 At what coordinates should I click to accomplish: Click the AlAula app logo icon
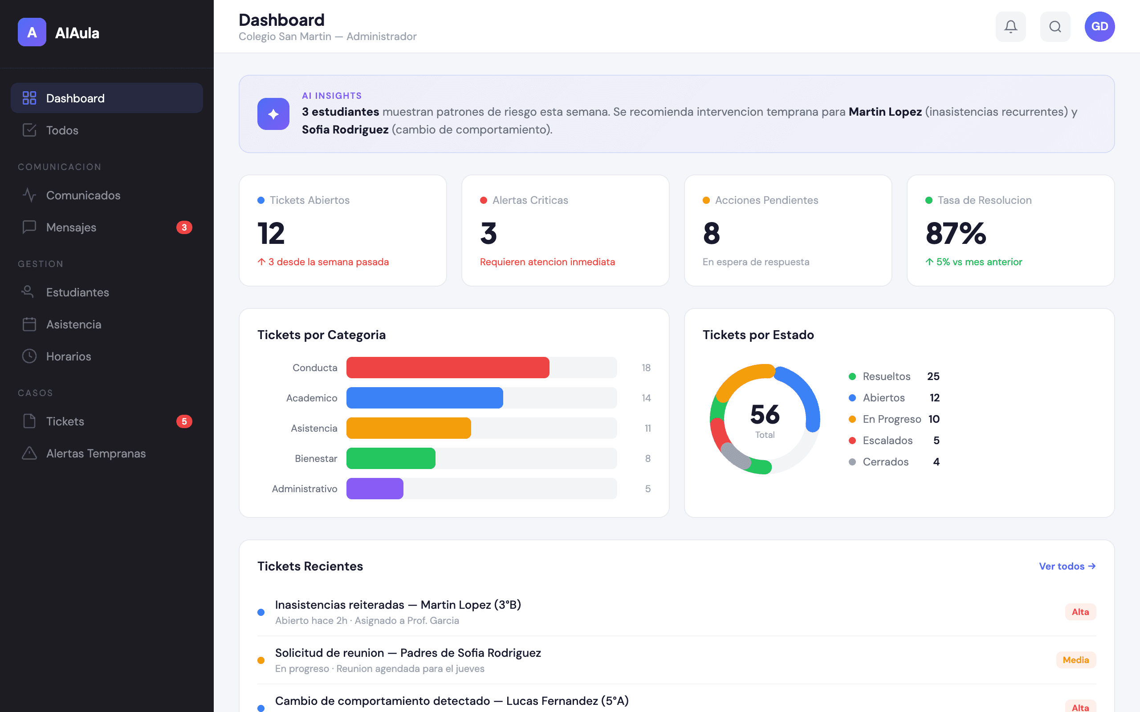(x=32, y=32)
